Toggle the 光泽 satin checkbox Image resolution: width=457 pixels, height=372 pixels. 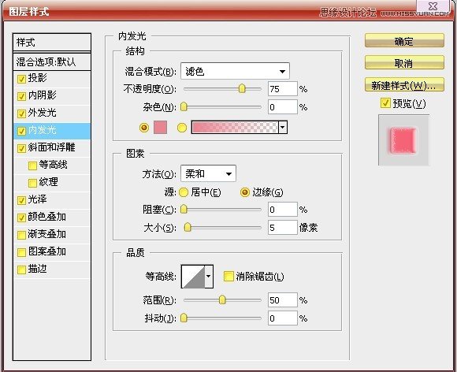[x=21, y=200]
